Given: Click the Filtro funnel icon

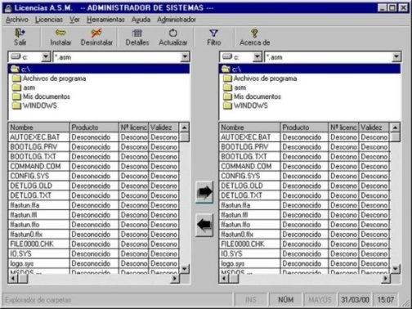Looking at the screenshot, I should (x=213, y=33).
